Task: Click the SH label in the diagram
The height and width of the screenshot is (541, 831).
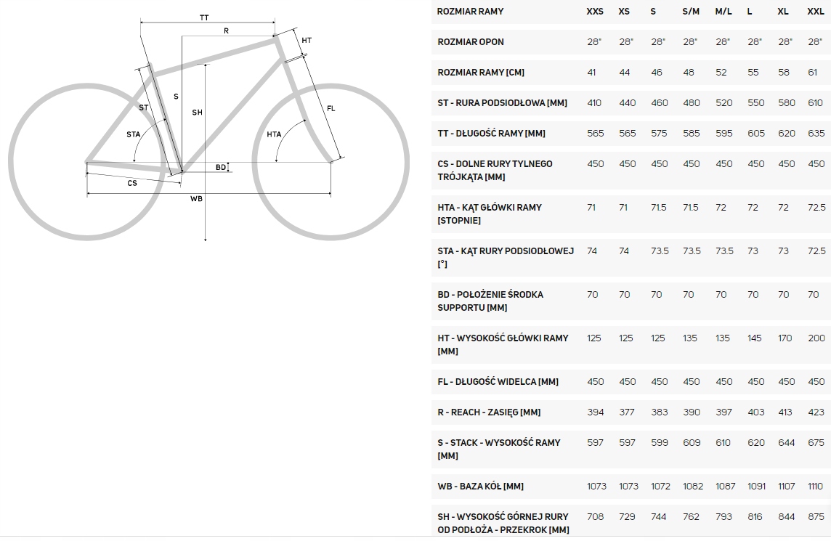Action: (197, 113)
